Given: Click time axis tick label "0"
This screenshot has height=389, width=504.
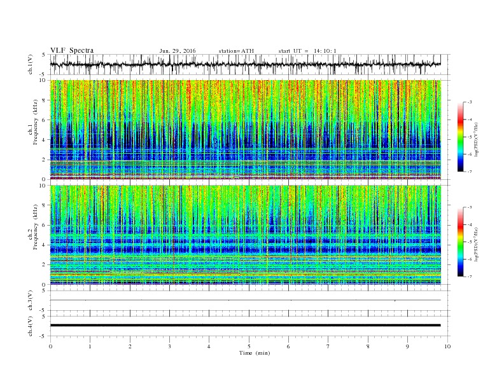Looking at the screenshot, I should [50, 346].
